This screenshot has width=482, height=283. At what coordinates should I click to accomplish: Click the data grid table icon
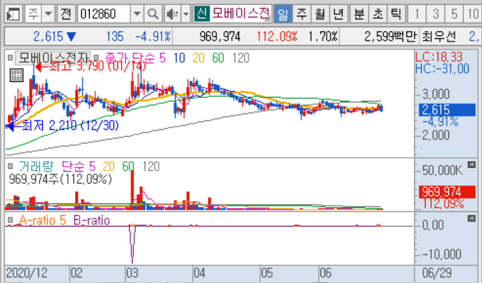click(16, 75)
